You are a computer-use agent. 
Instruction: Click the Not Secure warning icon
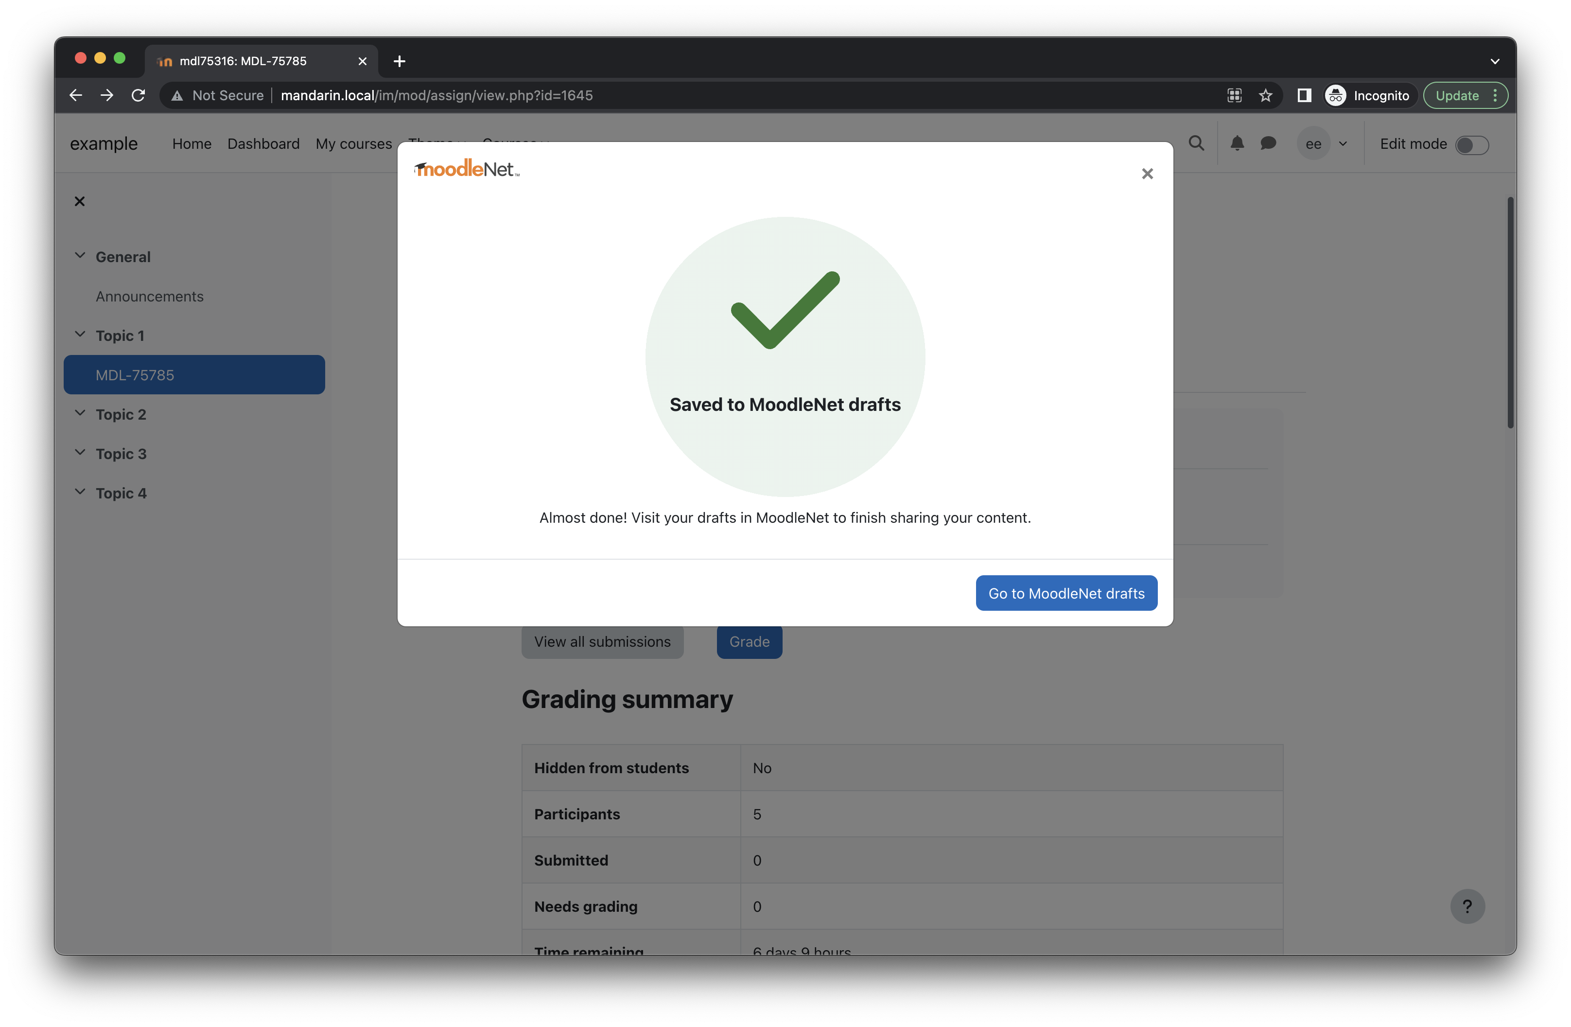click(177, 96)
